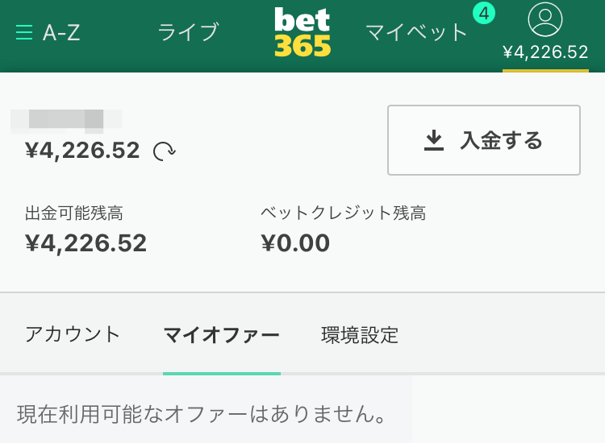Viewport: 605px width, 443px height.
Task: Click the 出金可能残高 label
Action: click(74, 213)
